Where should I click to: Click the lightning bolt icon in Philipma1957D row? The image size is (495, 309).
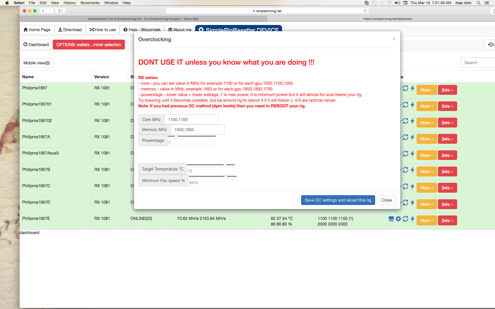click(x=412, y=203)
